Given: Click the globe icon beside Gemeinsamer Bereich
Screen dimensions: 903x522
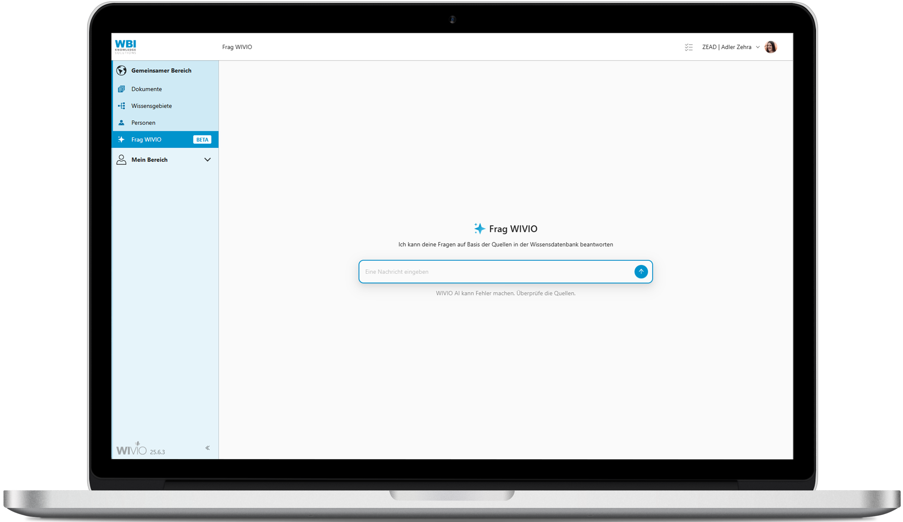Looking at the screenshot, I should click(x=121, y=71).
